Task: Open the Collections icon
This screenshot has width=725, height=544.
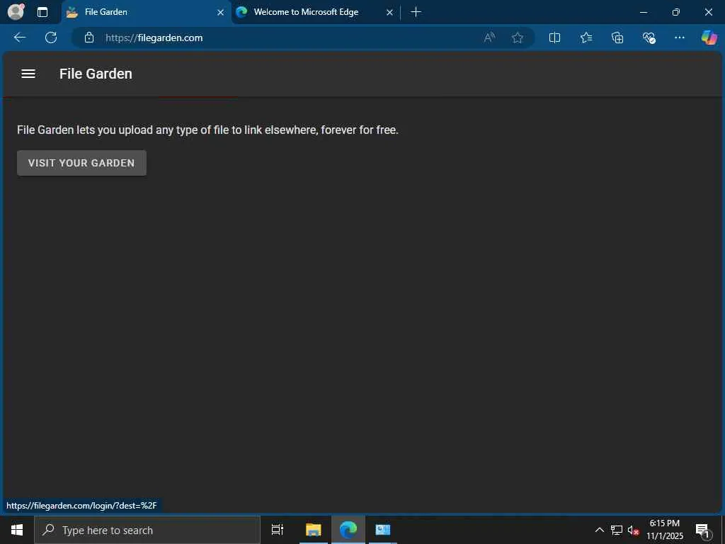Action: click(617, 38)
